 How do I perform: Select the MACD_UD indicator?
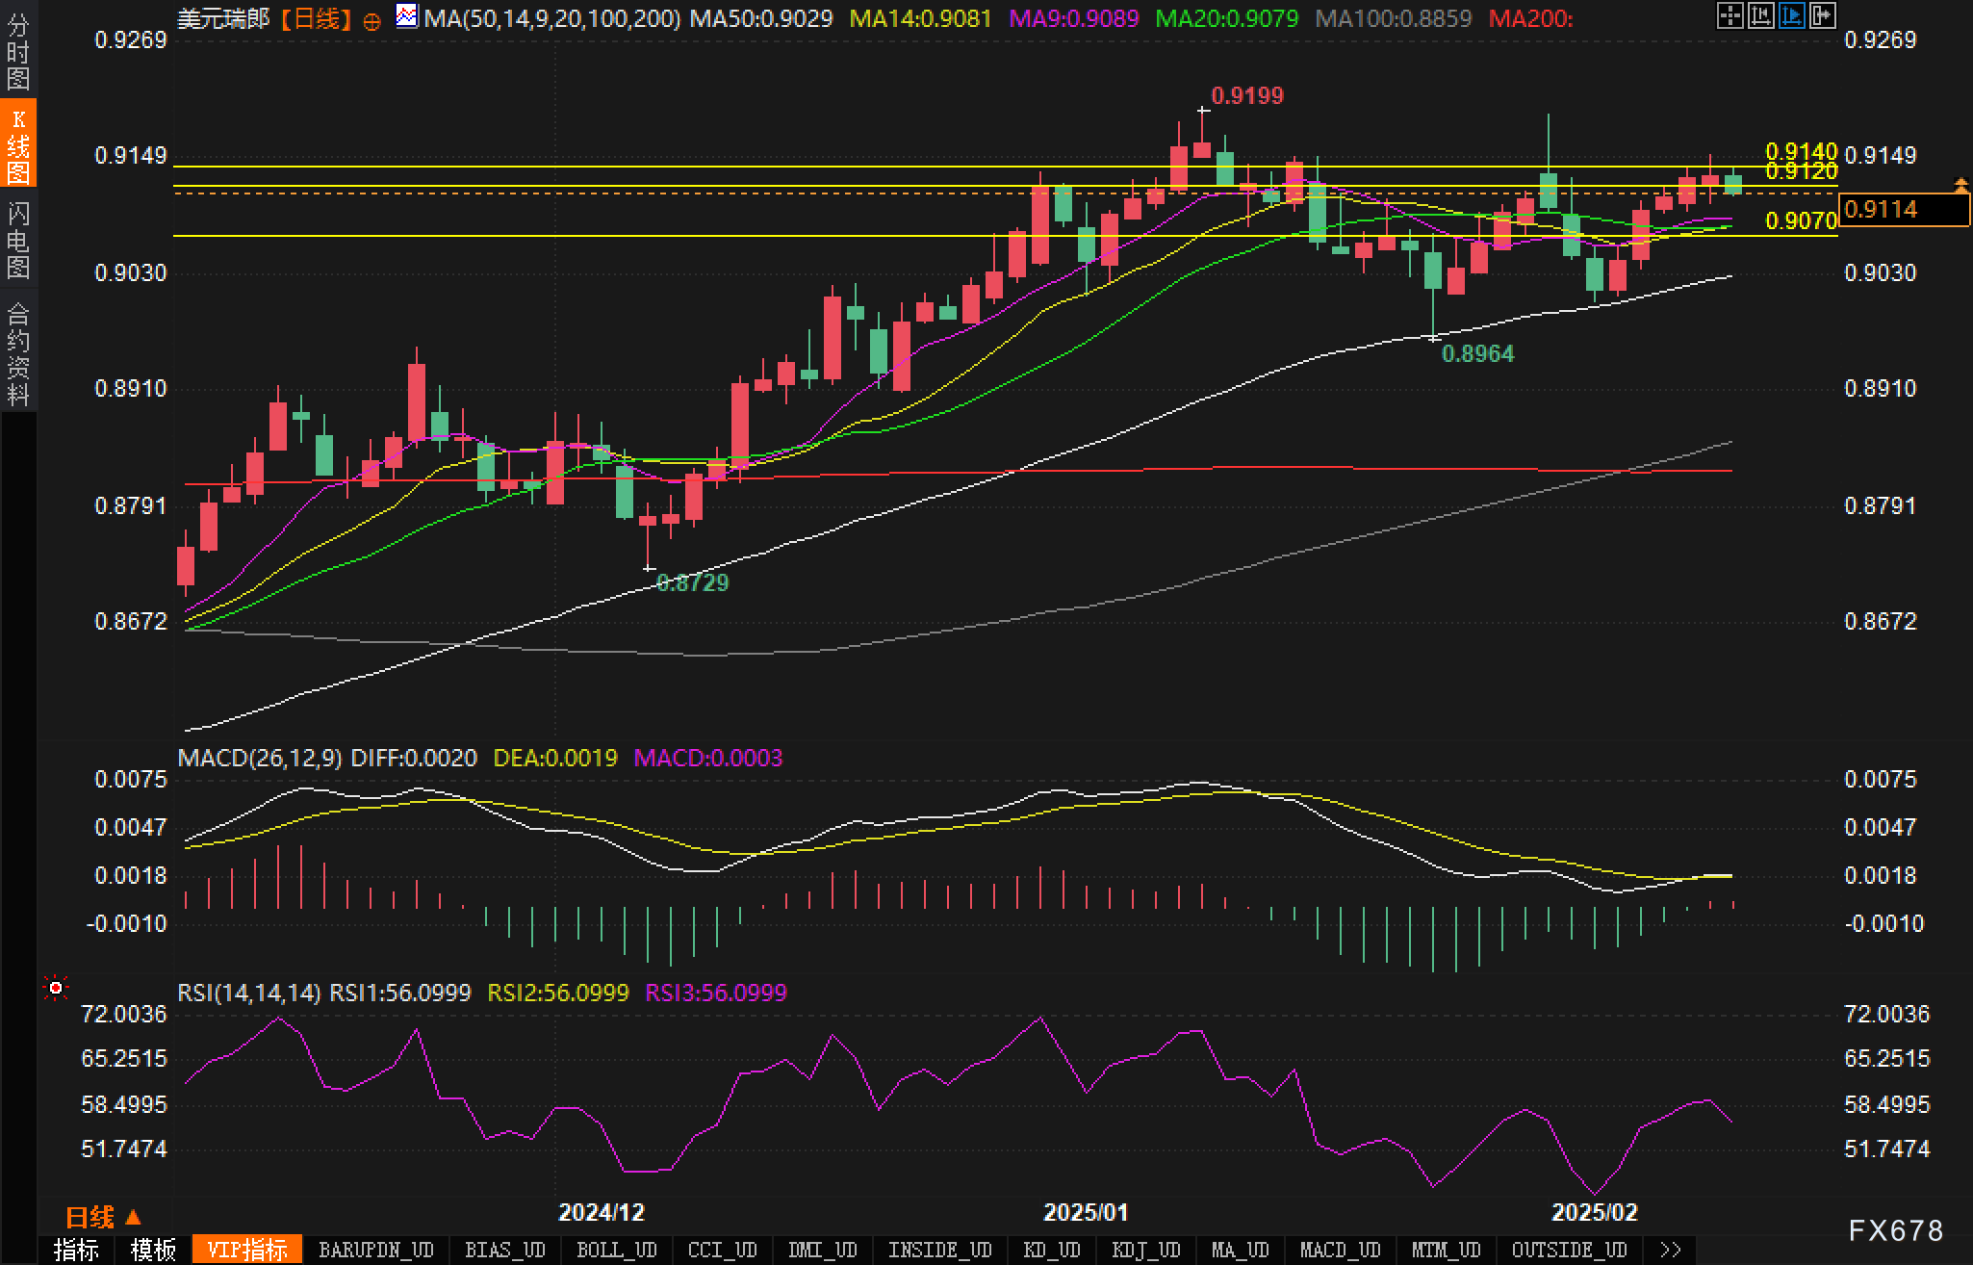point(1340,1250)
